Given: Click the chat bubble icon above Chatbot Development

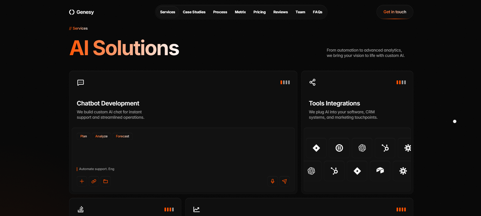Looking at the screenshot, I should click(x=81, y=82).
